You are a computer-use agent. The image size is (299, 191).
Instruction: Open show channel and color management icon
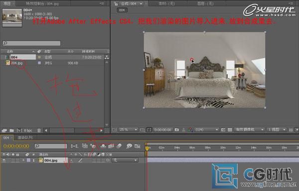click(x=190, y=130)
